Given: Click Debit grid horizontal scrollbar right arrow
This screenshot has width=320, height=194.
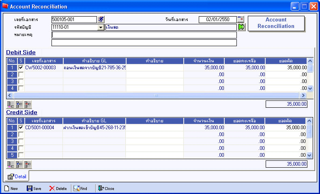Looking at the screenshot, I should pos(303,95).
